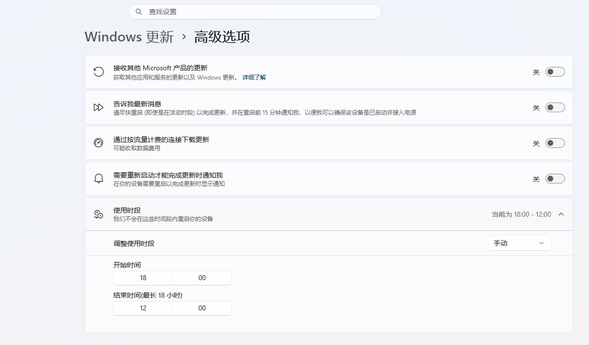Viewport: 589px width, 345px height.
Task: Select the start time minutes 00
Action: pyautogui.click(x=202, y=278)
